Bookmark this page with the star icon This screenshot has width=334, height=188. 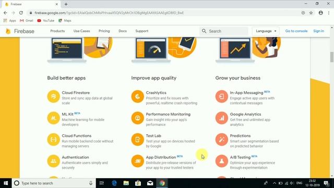[x=311, y=13]
